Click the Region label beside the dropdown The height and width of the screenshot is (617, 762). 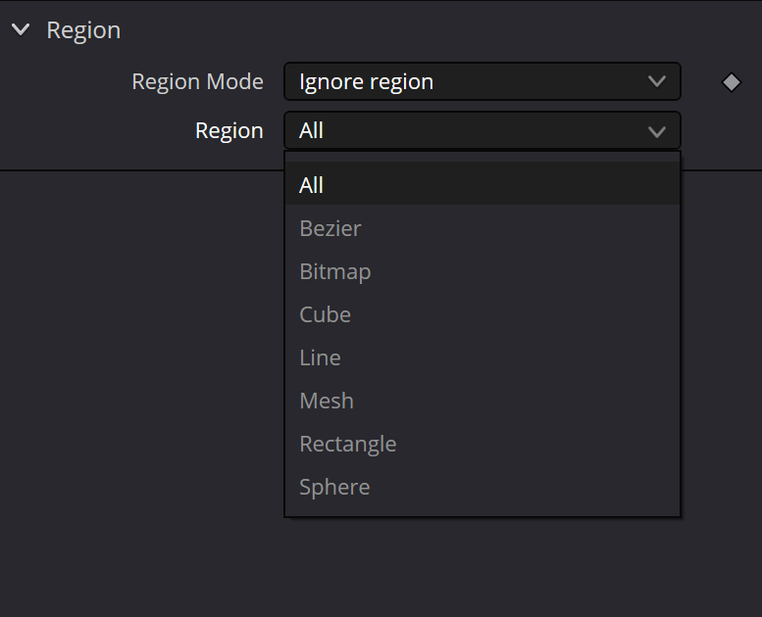point(229,130)
